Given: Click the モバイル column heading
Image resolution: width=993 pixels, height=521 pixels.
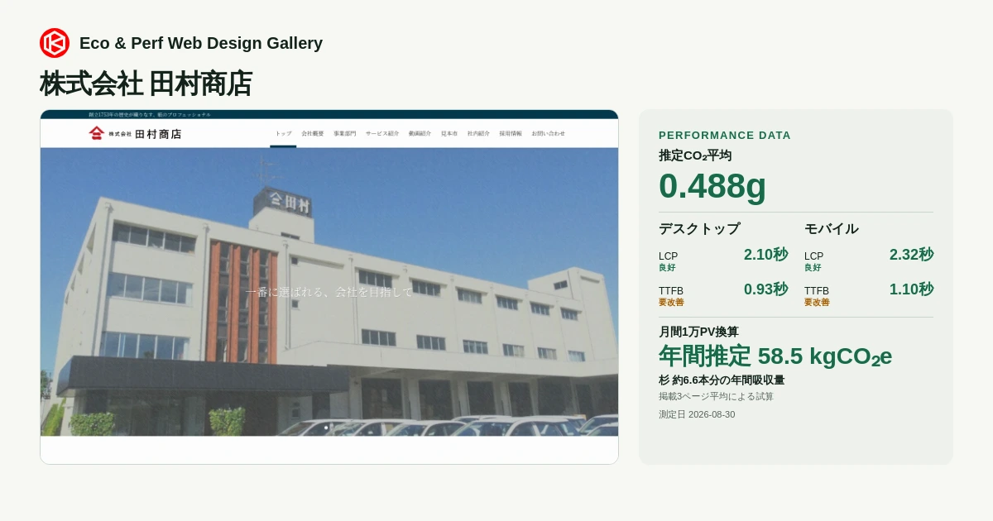Looking at the screenshot, I should [832, 228].
